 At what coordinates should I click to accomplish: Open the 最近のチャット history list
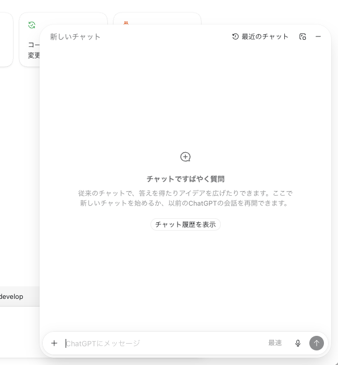[260, 36]
